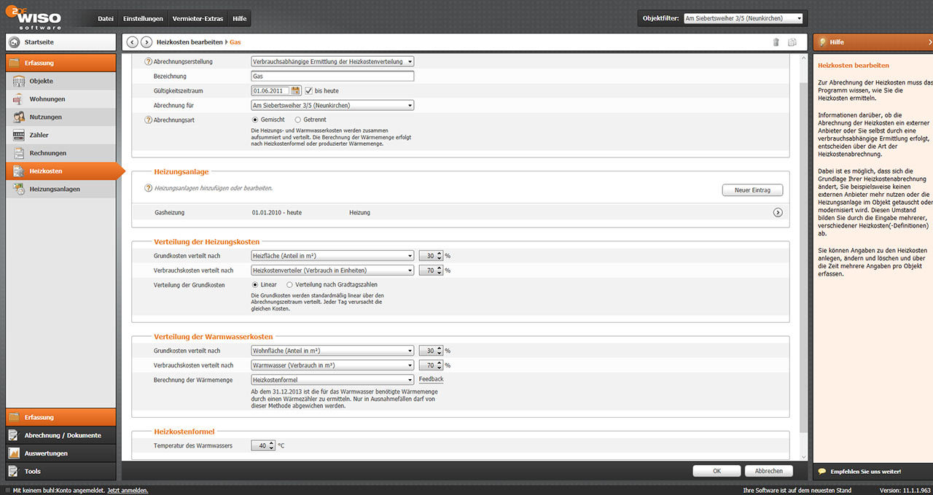
Task: Adjust Warmwasser Grundkosten 30 percent stepper
Action: pos(440,351)
